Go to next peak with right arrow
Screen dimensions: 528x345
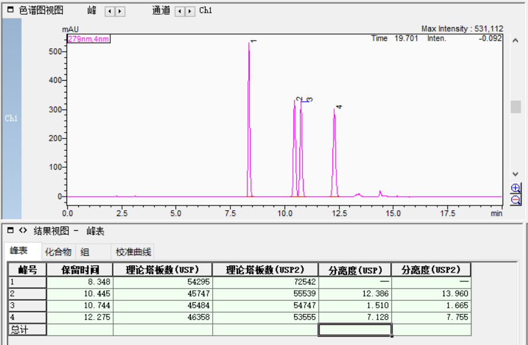120,11
